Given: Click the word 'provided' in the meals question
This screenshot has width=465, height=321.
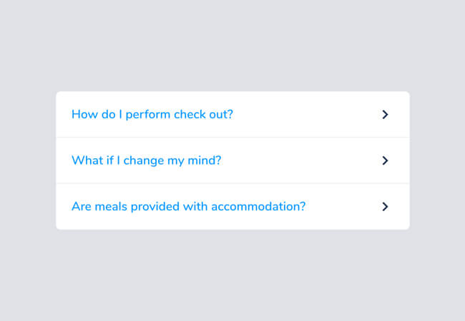Looking at the screenshot, I should (x=150, y=207).
